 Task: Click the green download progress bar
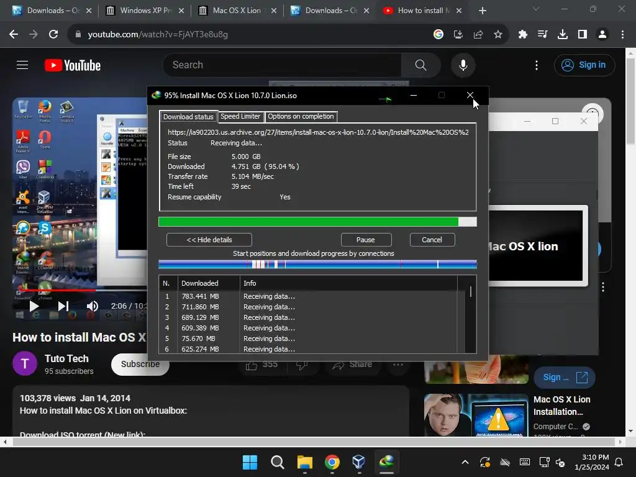click(x=317, y=222)
